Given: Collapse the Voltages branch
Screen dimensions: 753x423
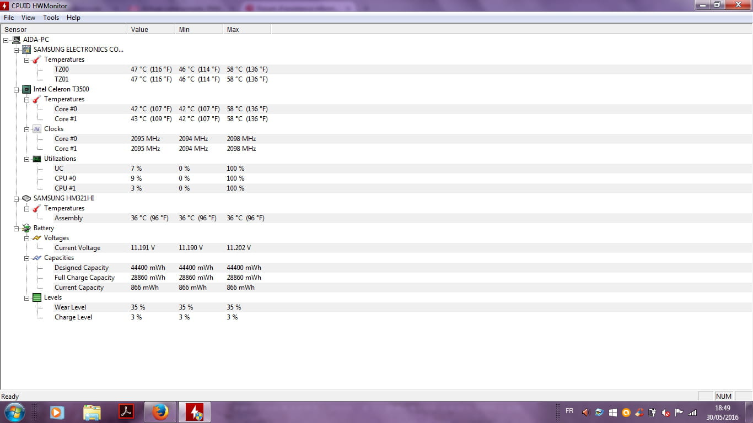Looking at the screenshot, I should [26, 238].
